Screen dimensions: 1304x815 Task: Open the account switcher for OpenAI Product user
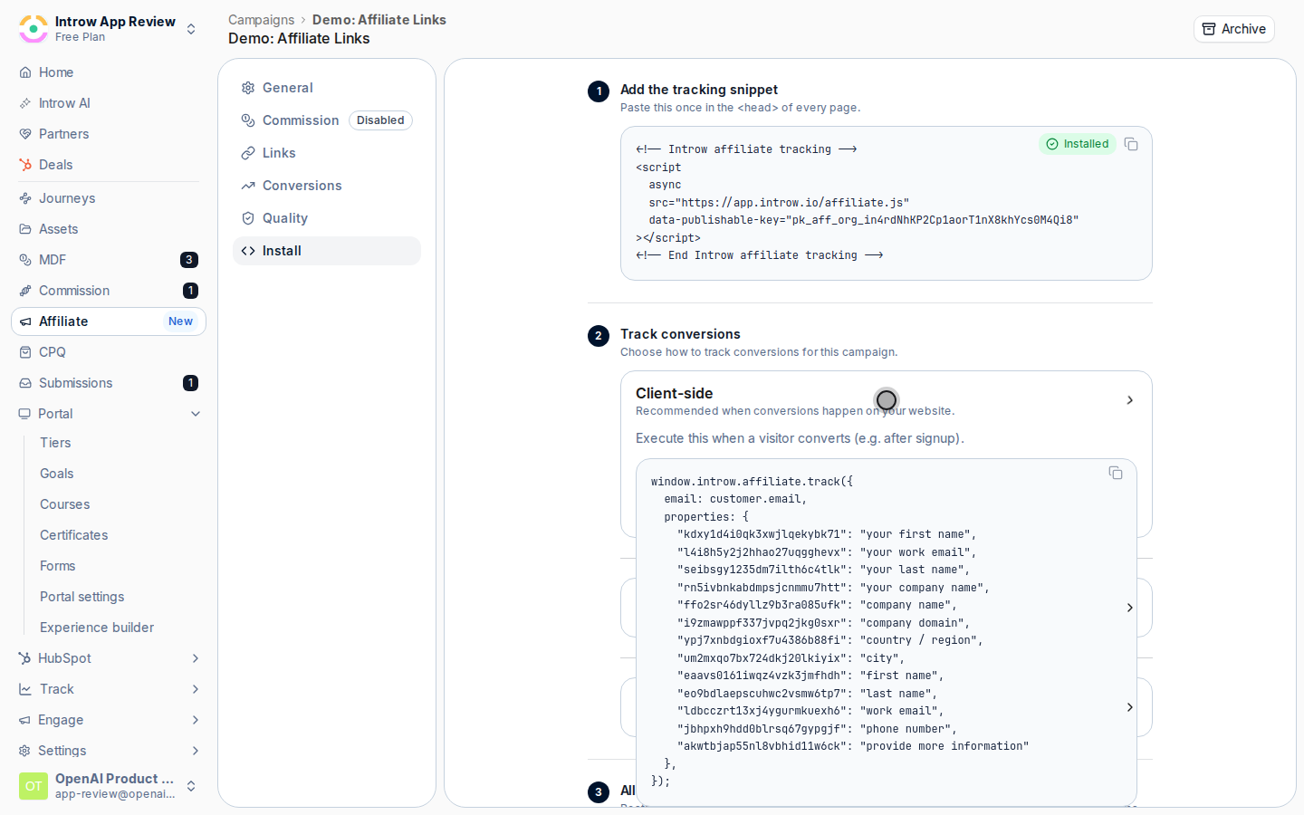pos(191,786)
